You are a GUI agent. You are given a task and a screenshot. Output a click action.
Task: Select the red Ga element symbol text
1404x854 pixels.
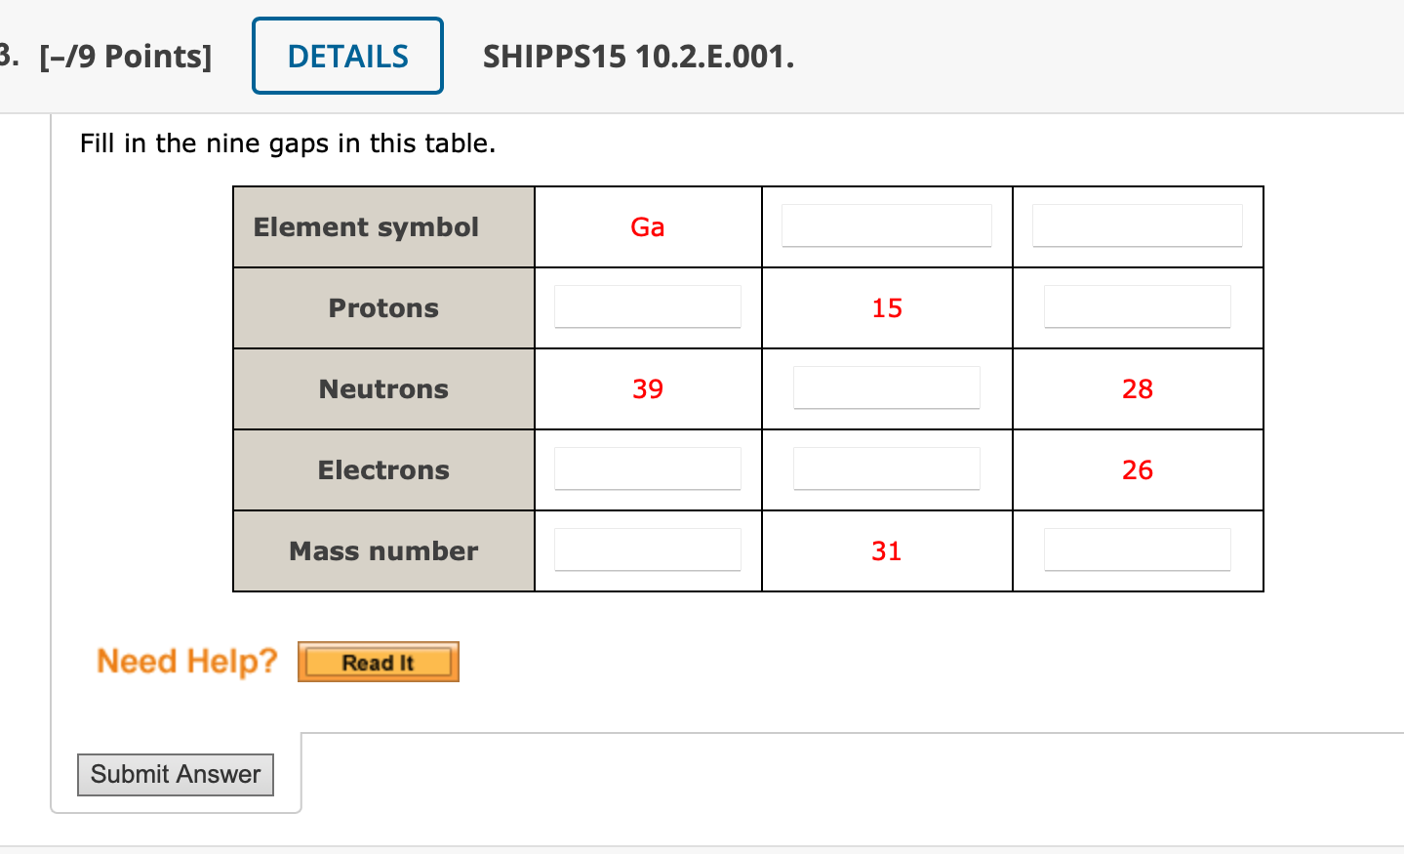pos(648,226)
